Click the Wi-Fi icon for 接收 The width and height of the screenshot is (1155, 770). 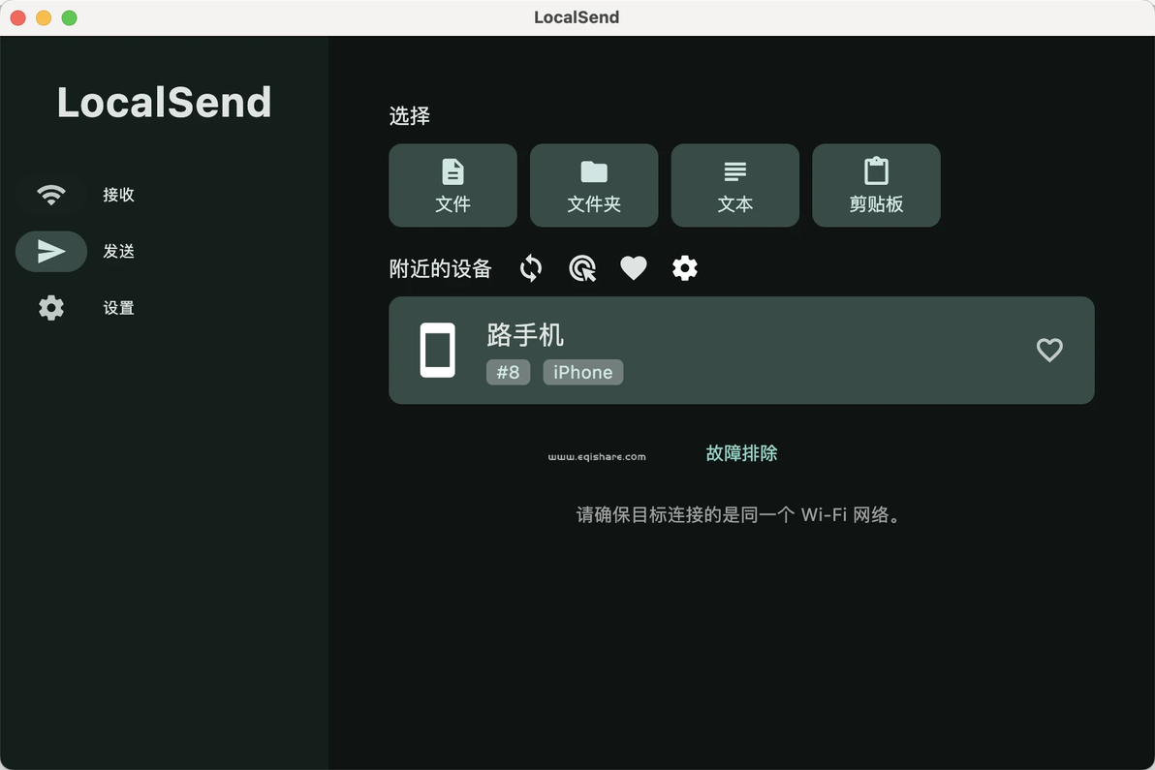point(50,195)
